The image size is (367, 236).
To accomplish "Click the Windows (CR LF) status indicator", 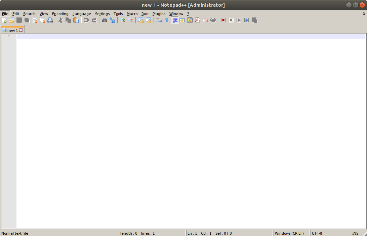I will [x=290, y=233].
